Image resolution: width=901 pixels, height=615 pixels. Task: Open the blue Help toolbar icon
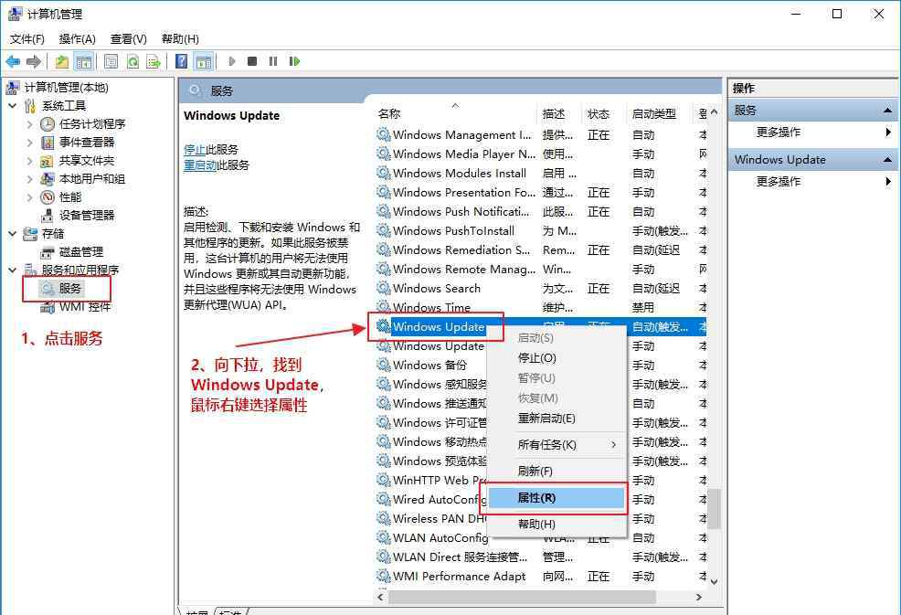coord(182,61)
